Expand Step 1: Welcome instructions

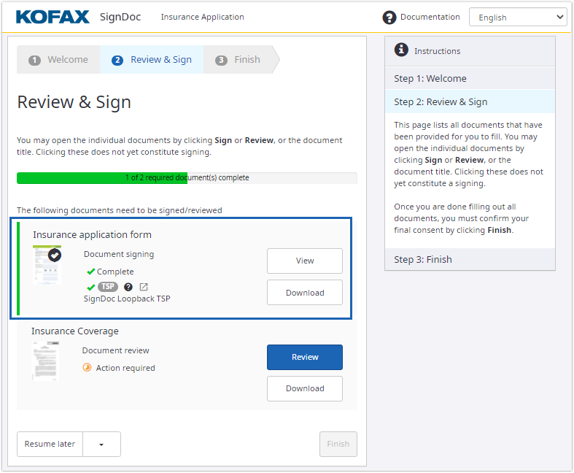click(470, 78)
